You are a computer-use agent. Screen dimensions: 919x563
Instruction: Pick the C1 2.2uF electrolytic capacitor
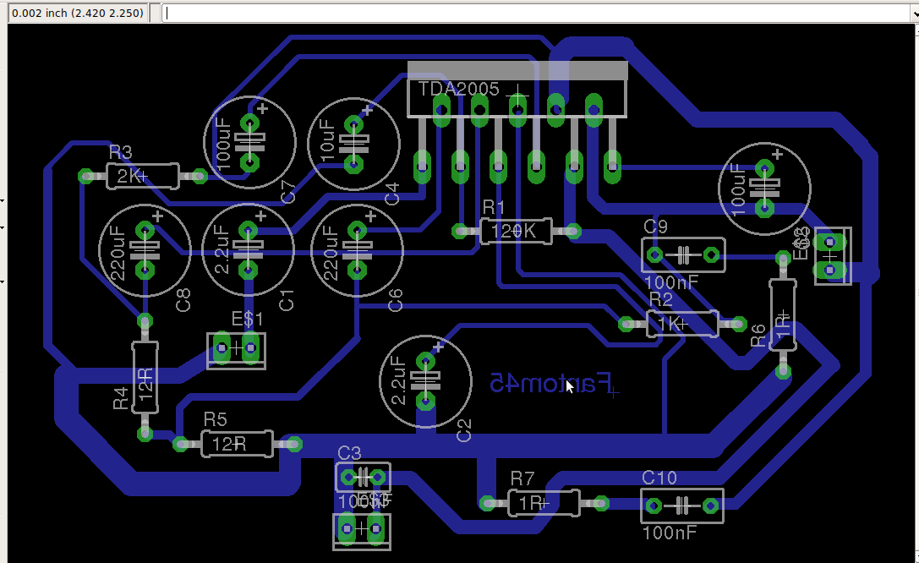point(248,250)
